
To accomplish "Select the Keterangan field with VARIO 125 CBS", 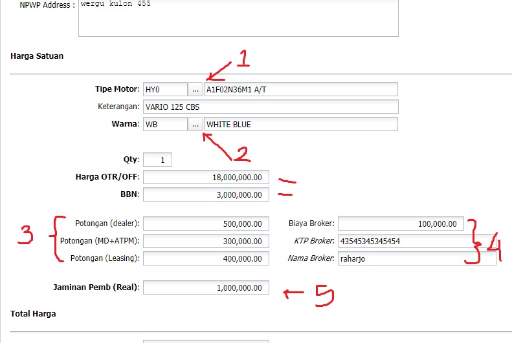I will click(270, 107).
